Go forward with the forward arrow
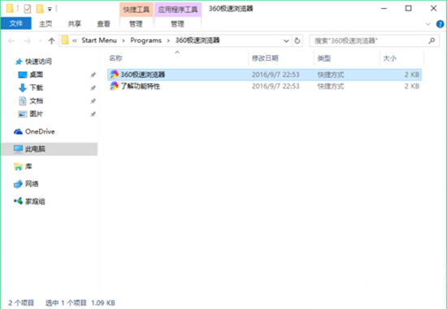 pos(27,41)
